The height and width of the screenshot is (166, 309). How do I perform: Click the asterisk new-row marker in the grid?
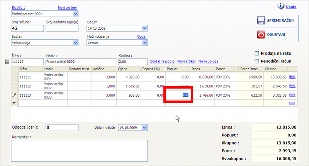click(15, 103)
